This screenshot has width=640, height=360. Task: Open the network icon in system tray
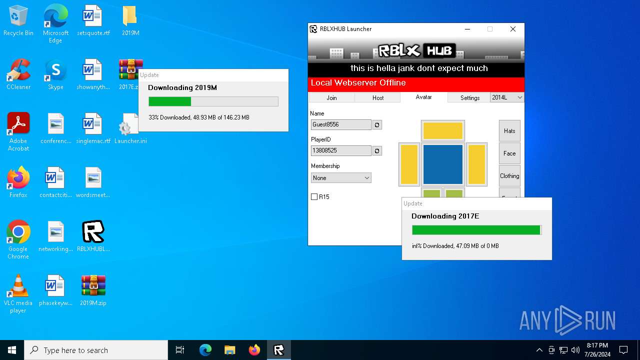pos(563,350)
